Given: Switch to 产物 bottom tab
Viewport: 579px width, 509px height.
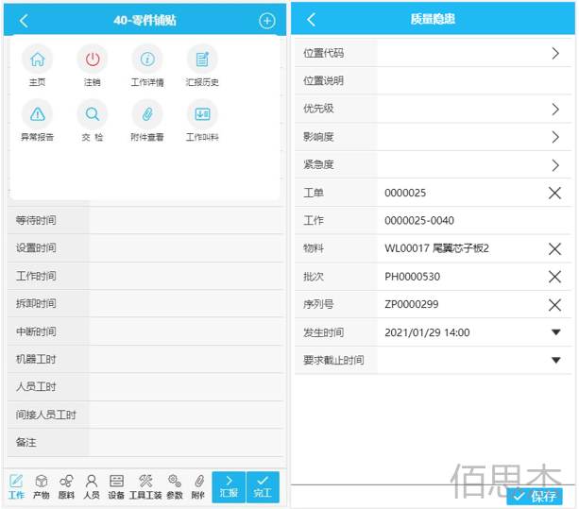Looking at the screenshot, I should tap(41, 487).
